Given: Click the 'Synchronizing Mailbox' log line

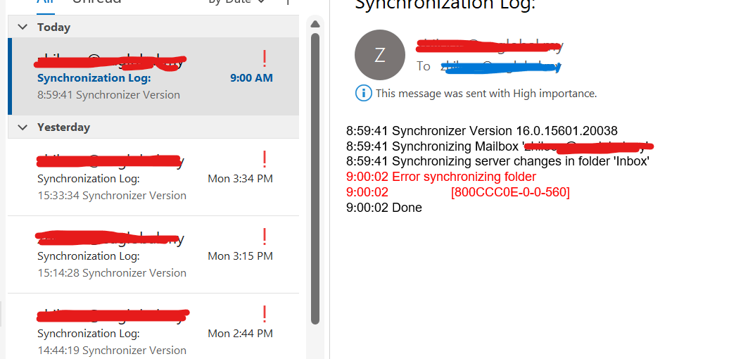Looking at the screenshot, I should click(x=499, y=146).
